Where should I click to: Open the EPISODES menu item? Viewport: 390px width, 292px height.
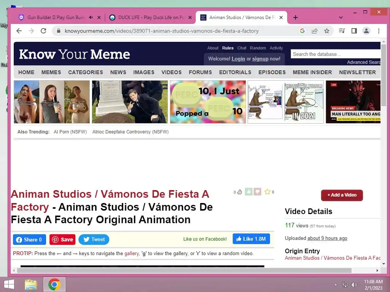[x=272, y=72]
